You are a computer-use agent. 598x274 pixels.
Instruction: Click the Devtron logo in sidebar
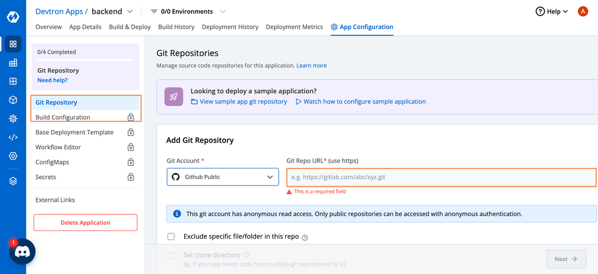tap(13, 17)
